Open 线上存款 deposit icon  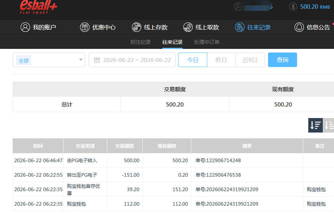pos(137,27)
